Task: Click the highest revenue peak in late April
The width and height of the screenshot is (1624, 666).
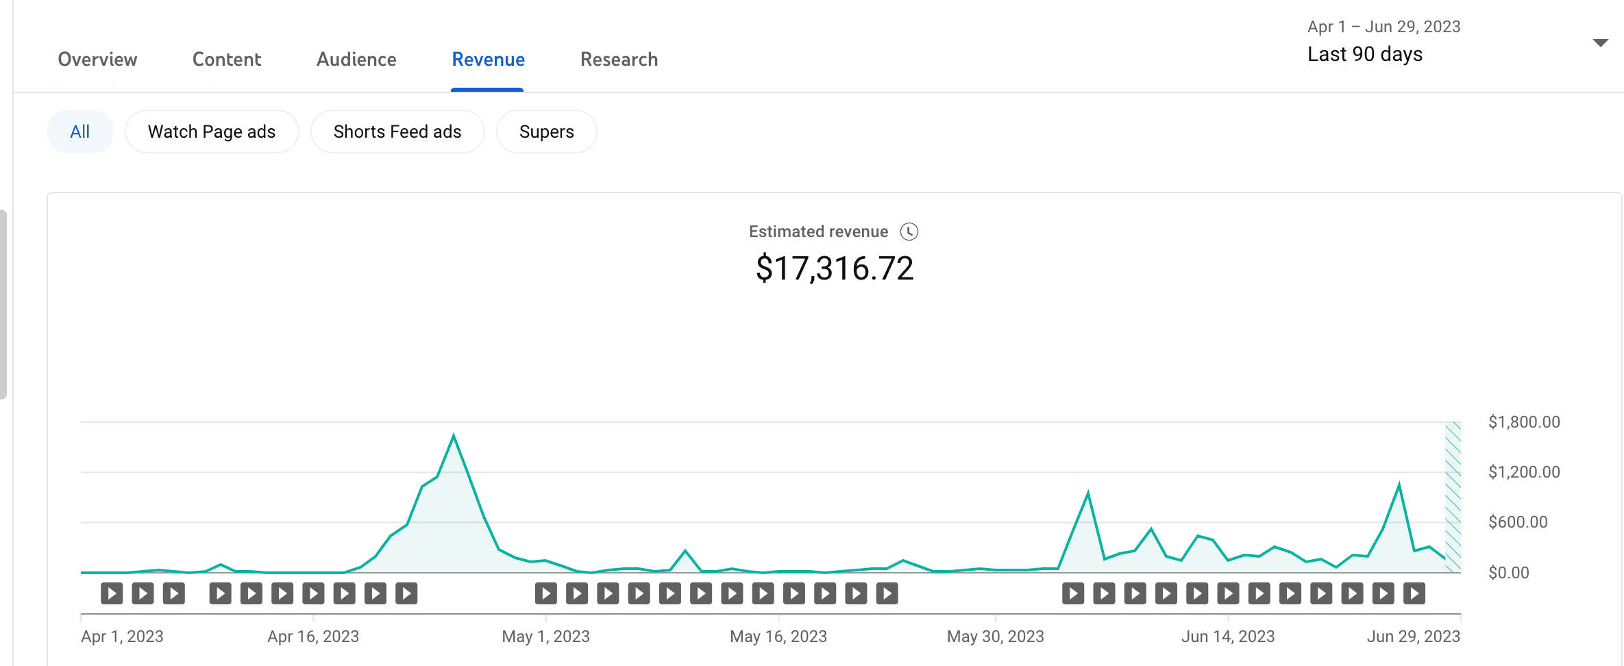Action: point(453,436)
